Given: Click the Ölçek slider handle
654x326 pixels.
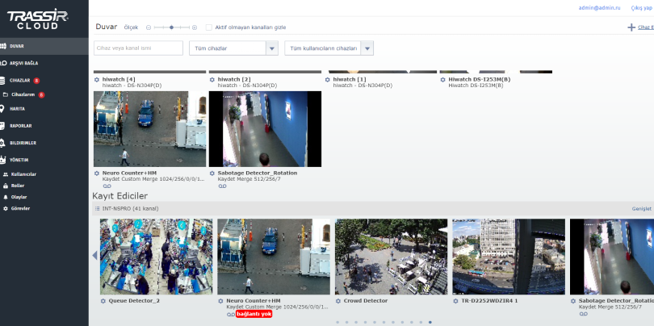Looking at the screenshot, I should (x=171, y=27).
